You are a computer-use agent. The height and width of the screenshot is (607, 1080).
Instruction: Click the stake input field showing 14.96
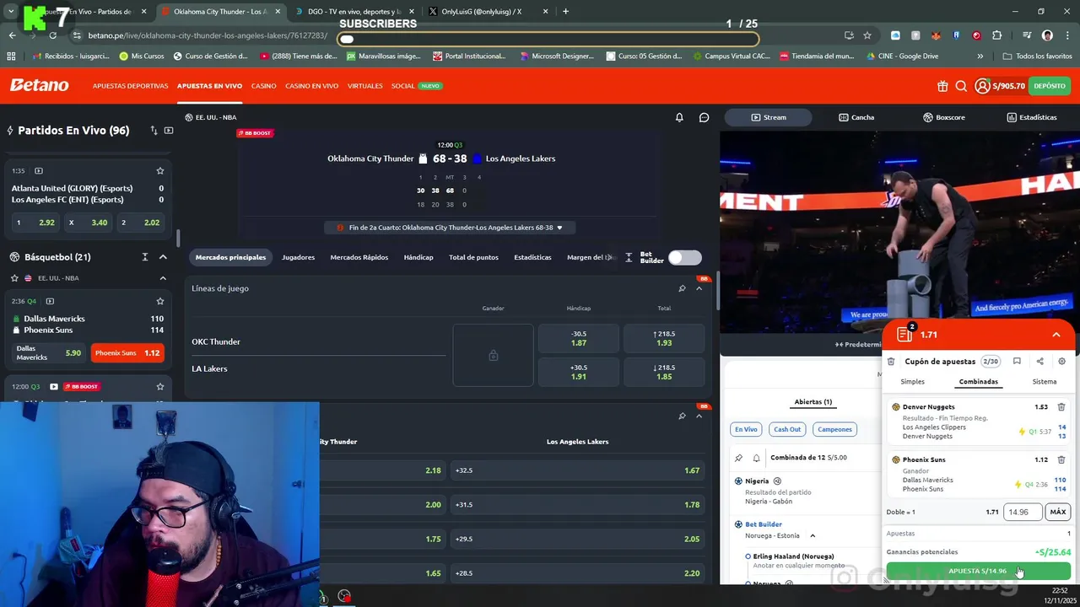click(x=1022, y=512)
